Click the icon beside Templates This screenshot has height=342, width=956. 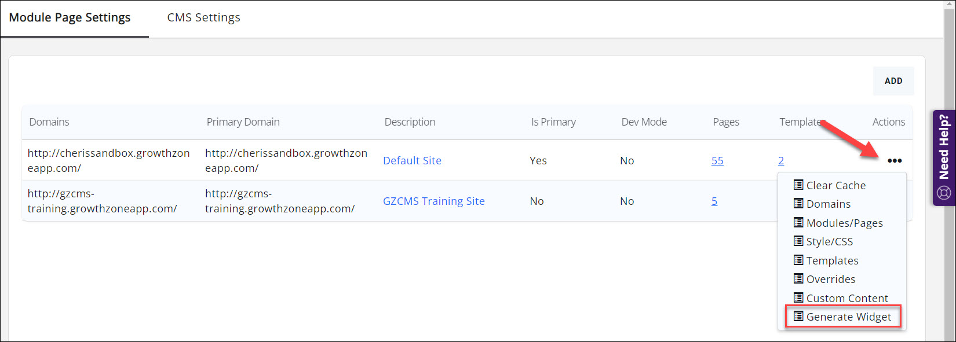tap(798, 260)
